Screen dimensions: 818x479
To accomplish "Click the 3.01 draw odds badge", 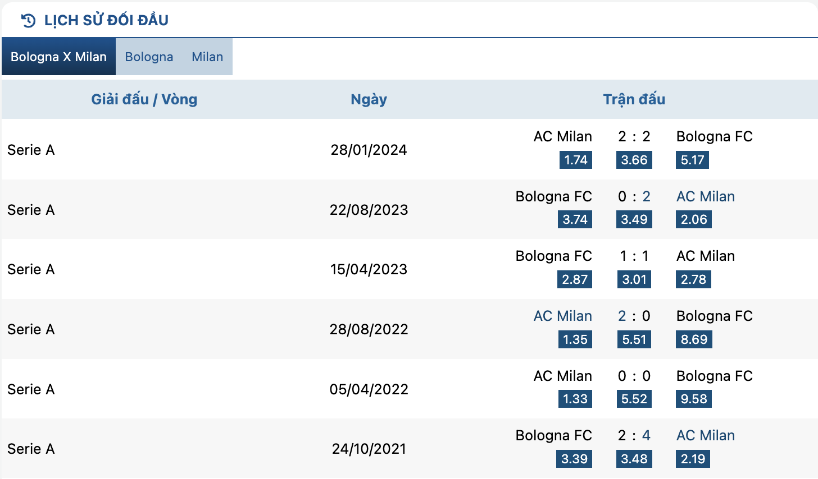I will [634, 279].
